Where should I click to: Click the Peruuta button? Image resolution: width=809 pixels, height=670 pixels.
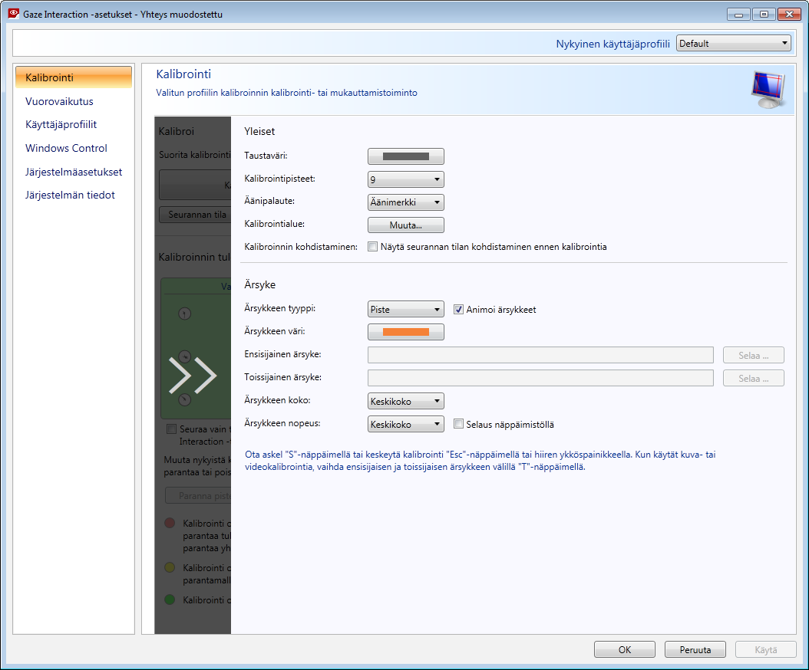(x=695, y=649)
